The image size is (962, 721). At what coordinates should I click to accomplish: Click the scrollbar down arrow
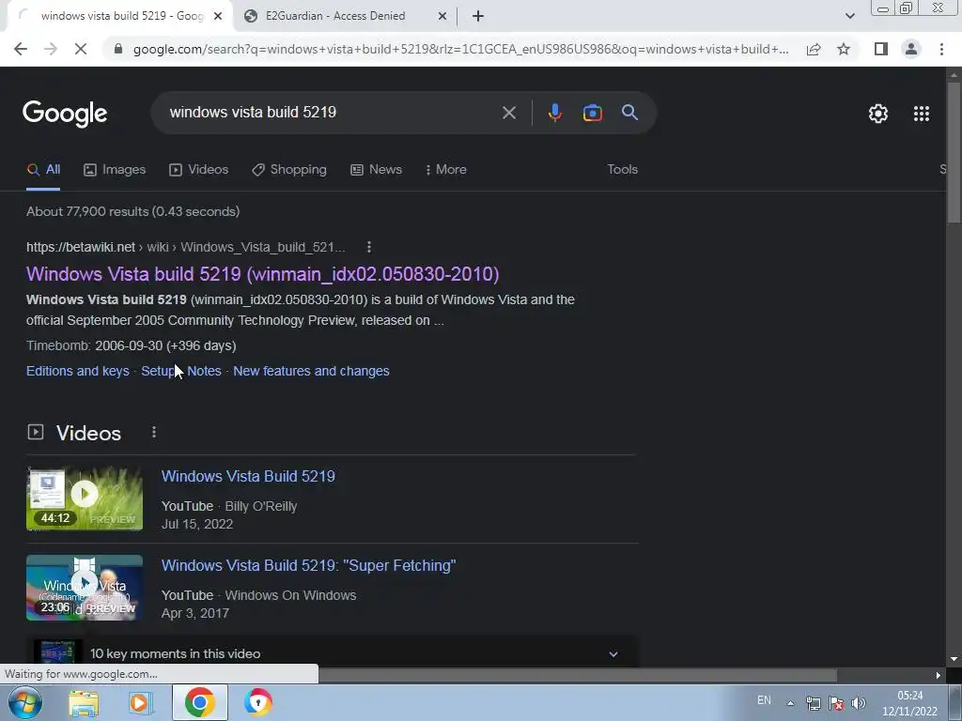[954, 659]
